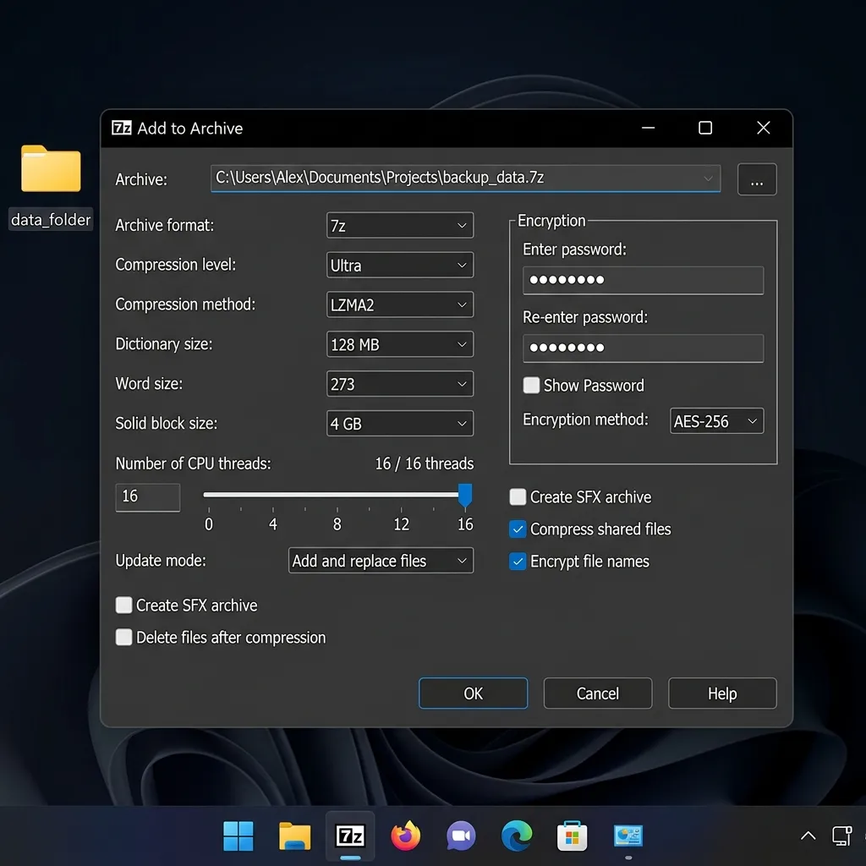Image resolution: width=866 pixels, height=866 pixels.
Task: Click the OK button
Action: (x=474, y=693)
